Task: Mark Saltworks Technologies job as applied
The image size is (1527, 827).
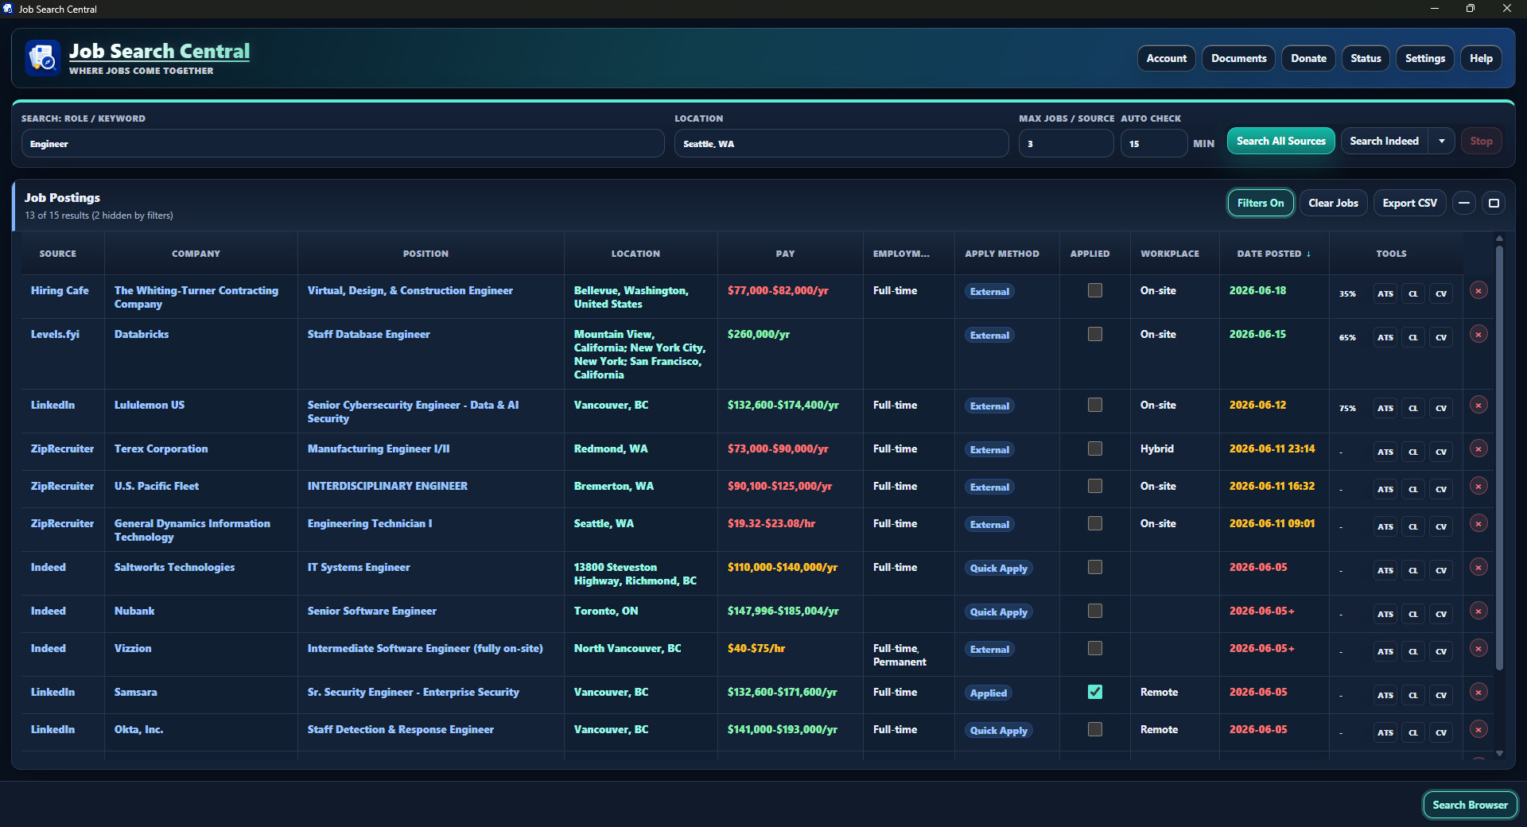Action: [x=1095, y=568]
